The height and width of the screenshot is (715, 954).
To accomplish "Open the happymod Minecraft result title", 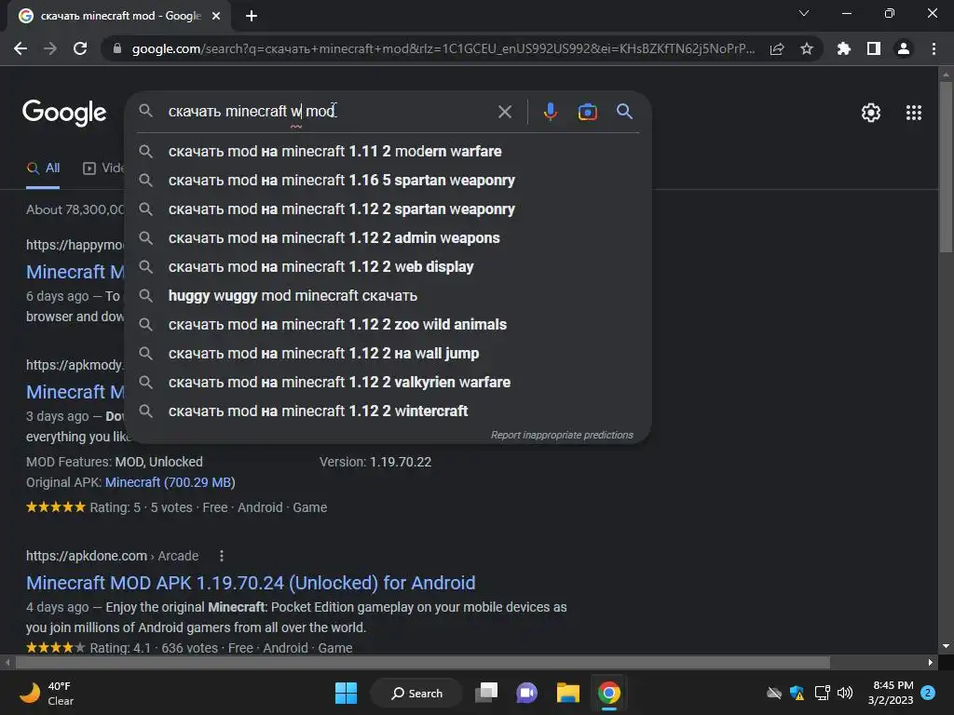I will 75,273.
